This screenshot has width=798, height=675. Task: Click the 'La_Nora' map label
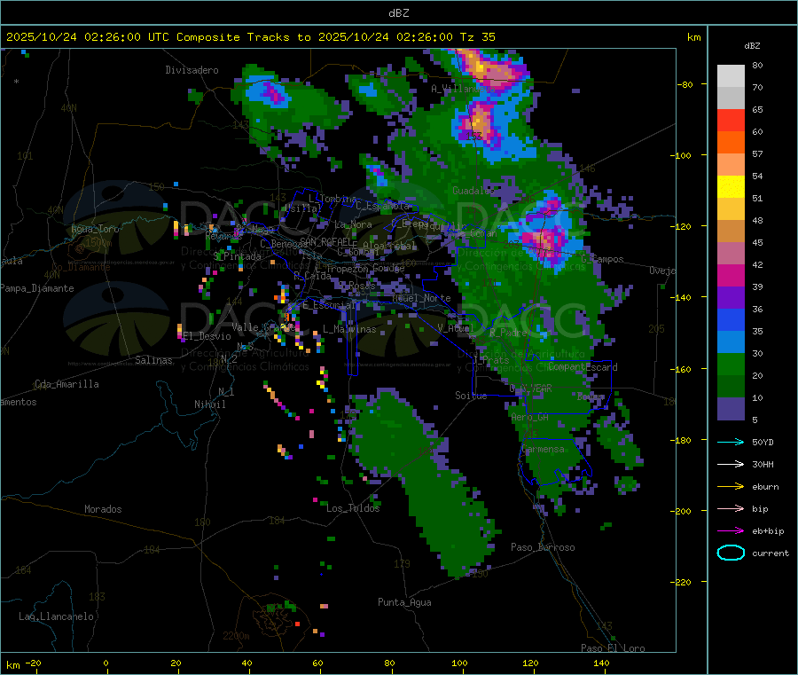[x=353, y=224]
